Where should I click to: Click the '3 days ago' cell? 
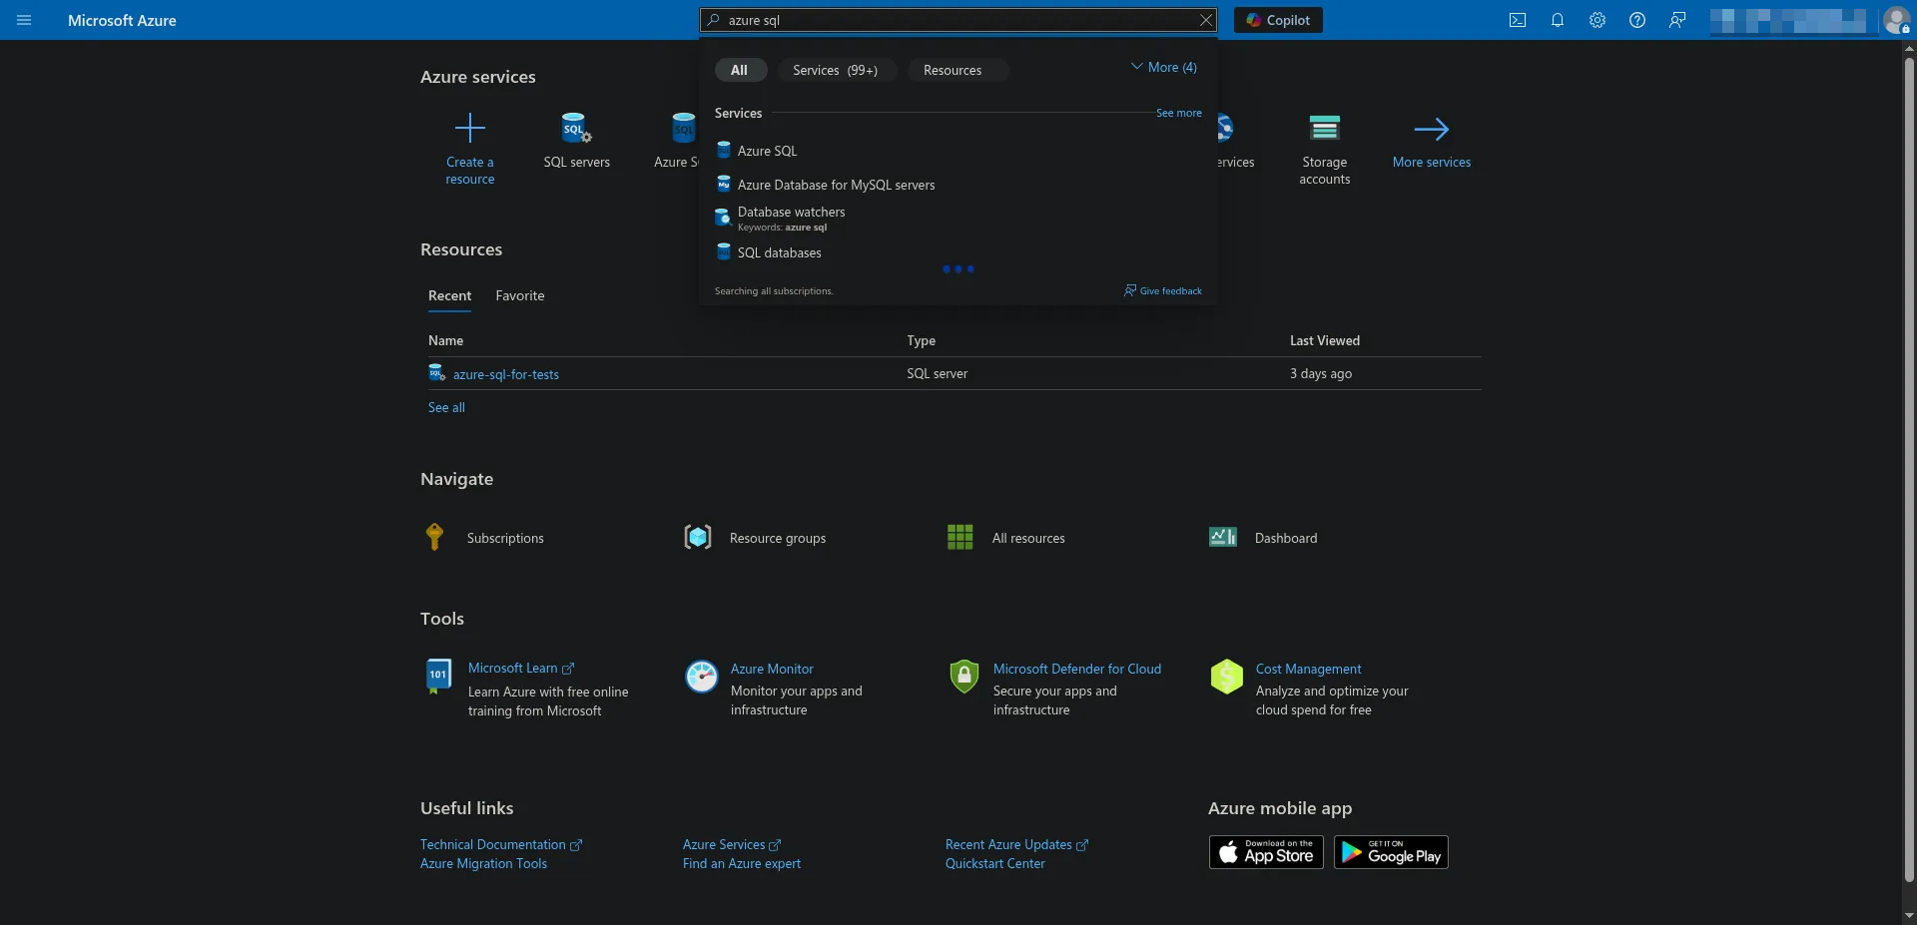click(x=1321, y=373)
